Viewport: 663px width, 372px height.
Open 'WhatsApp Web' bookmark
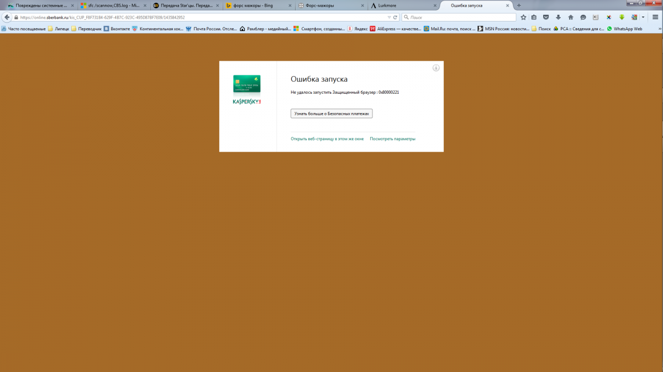(624, 29)
